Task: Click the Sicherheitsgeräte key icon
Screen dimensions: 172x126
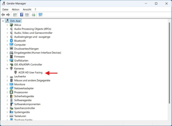Action: [x=11, y=96]
